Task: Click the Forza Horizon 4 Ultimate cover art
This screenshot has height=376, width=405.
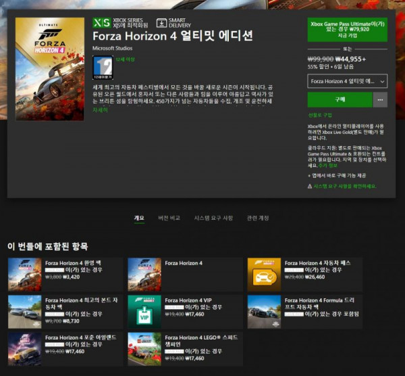Action: (50, 69)
